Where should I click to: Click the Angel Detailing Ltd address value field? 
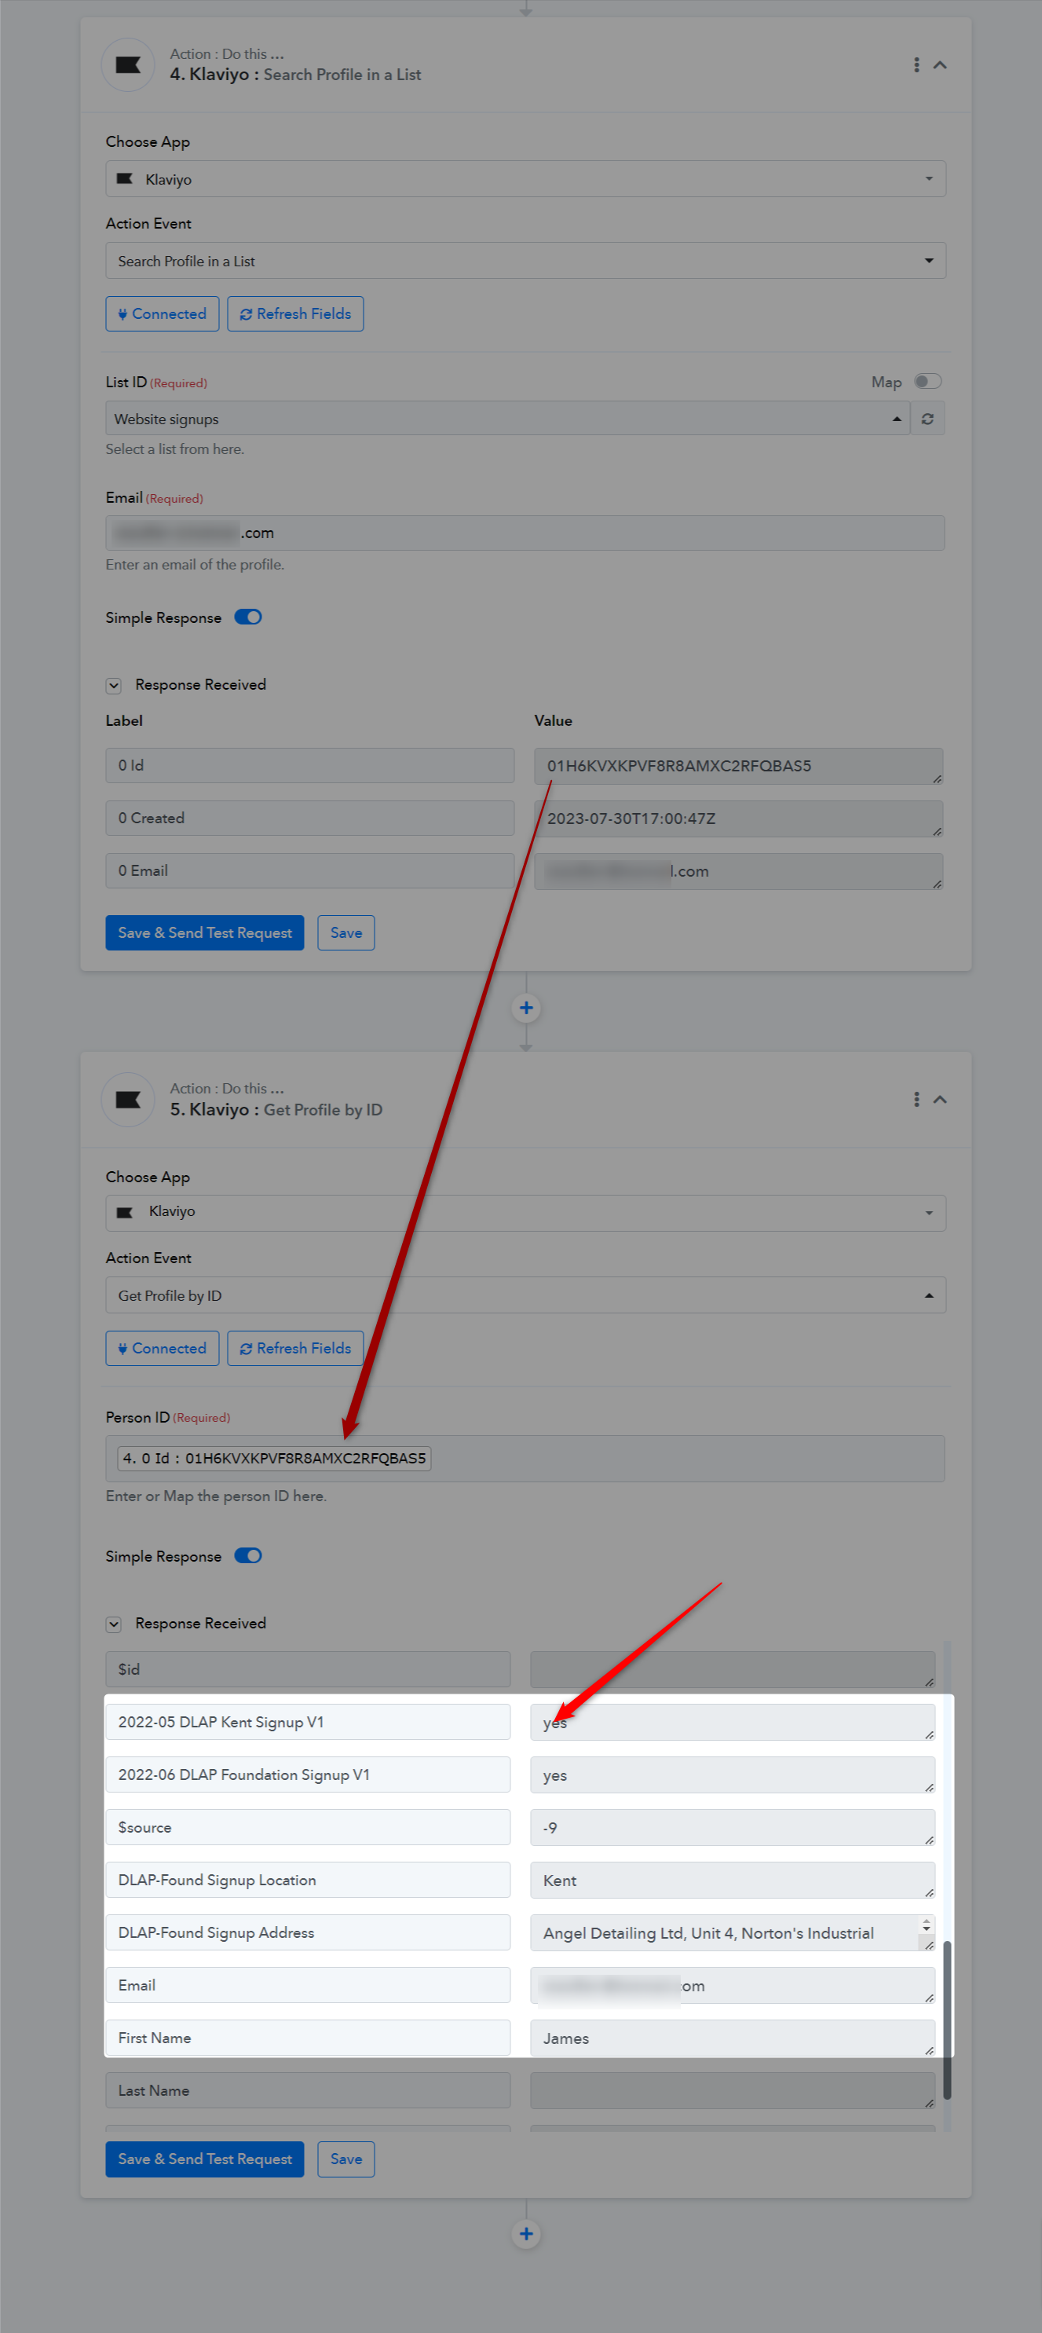[733, 1932]
